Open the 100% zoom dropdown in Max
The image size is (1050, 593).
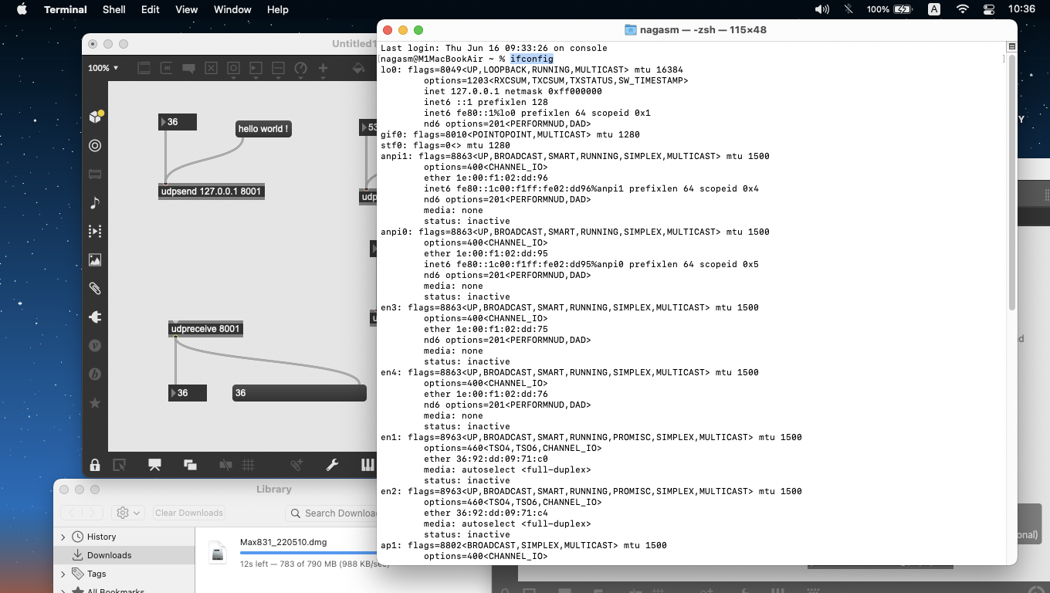pyautogui.click(x=103, y=68)
